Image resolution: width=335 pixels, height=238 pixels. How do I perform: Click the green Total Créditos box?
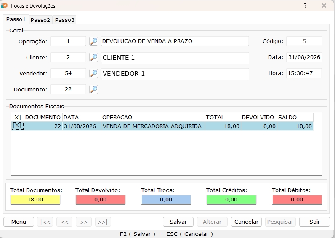[231, 200]
